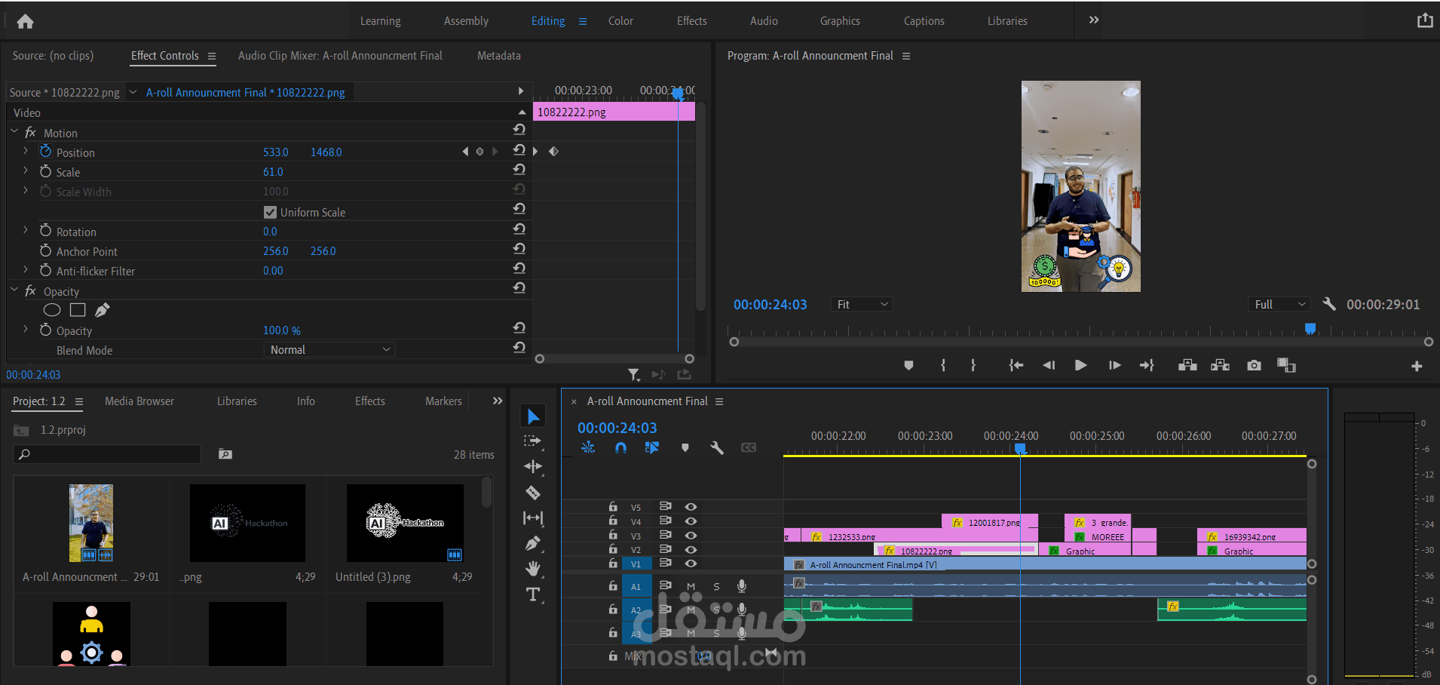Uncheck the Uniform Scale checkbox
1440x685 pixels.
[270, 212]
